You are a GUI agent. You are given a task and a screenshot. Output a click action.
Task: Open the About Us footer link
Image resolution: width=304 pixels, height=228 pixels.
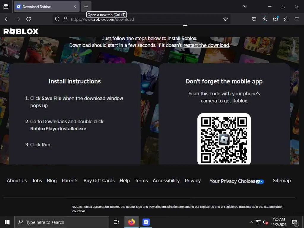(x=17, y=180)
